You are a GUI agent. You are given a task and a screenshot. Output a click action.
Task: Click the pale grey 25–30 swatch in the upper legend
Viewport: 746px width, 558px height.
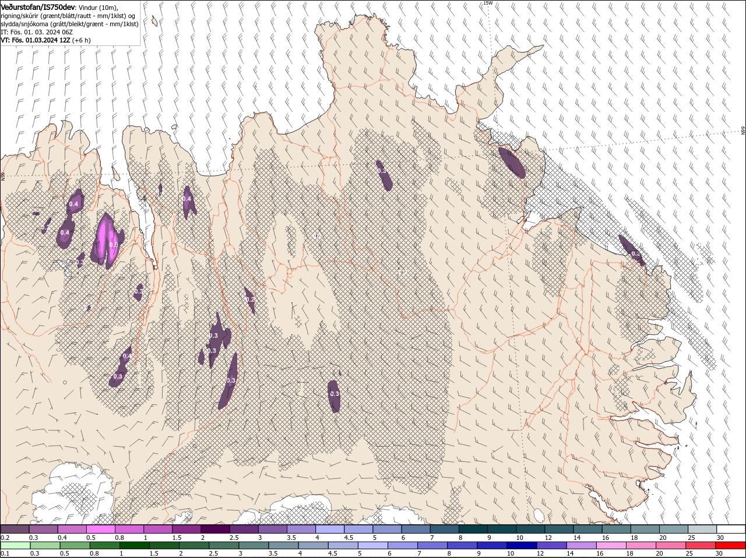pyautogui.click(x=702, y=529)
